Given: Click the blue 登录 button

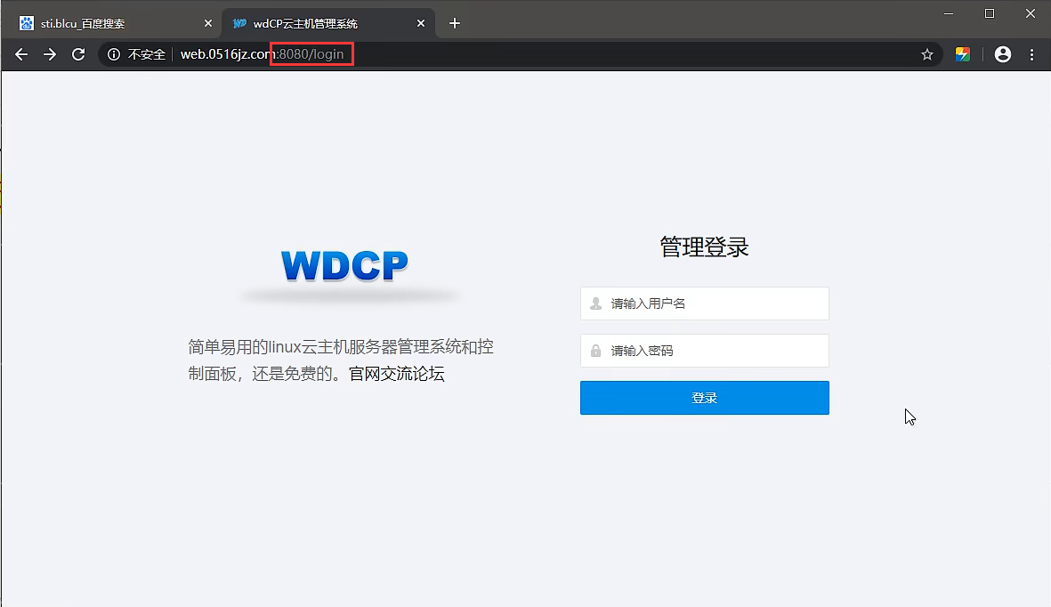Looking at the screenshot, I should [705, 398].
